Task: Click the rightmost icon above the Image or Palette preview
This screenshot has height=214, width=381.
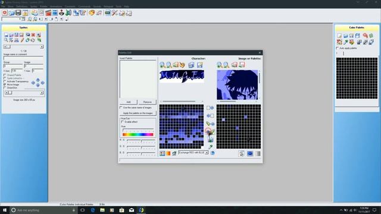Action: [x=242, y=65]
